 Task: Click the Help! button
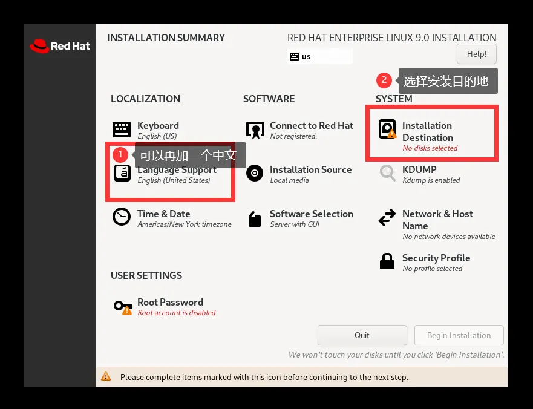click(477, 54)
